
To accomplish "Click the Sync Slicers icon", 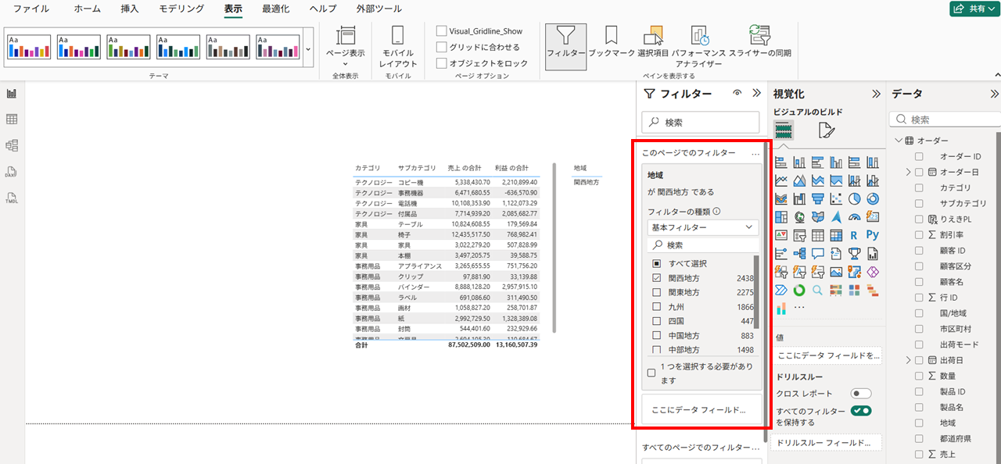I will point(759,41).
